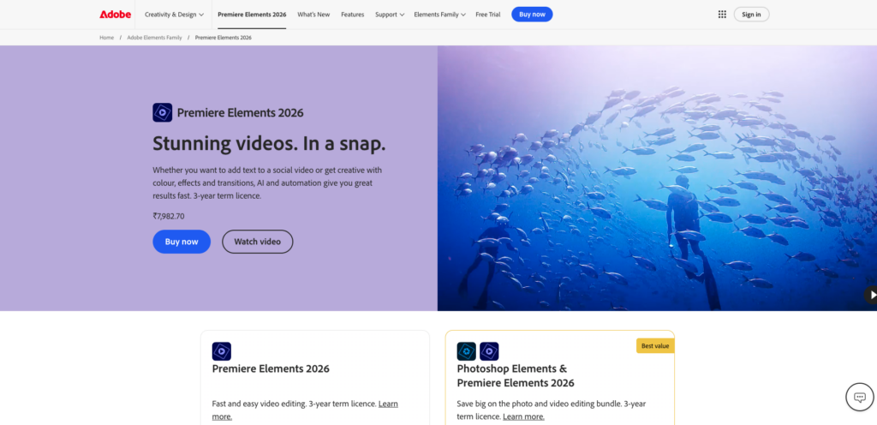The image size is (877, 425).
Task: Expand Creativity & Design dropdown menu
Action: pos(175,15)
